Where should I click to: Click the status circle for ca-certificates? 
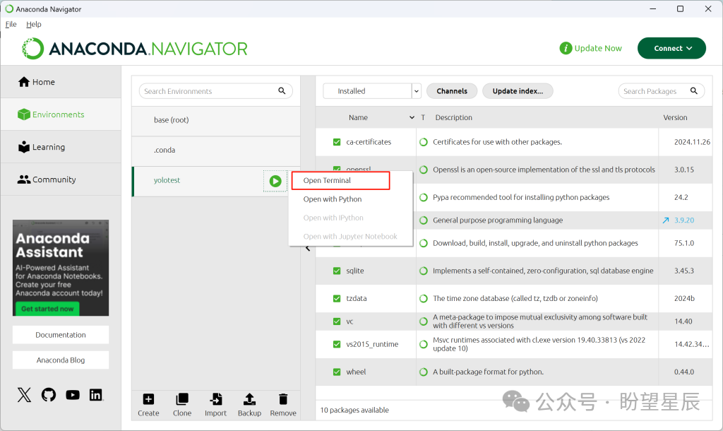[424, 142]
